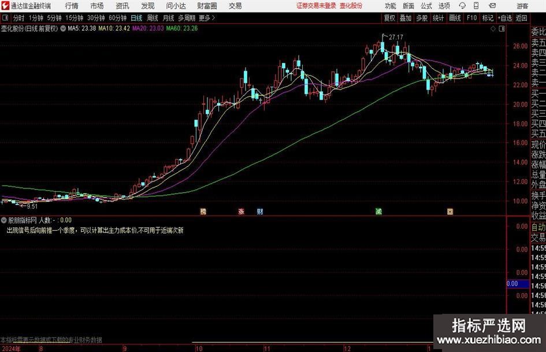Switch to the 5分钟 period tab
This screenshot has width=546, height=352.
[x=54, y=18]
